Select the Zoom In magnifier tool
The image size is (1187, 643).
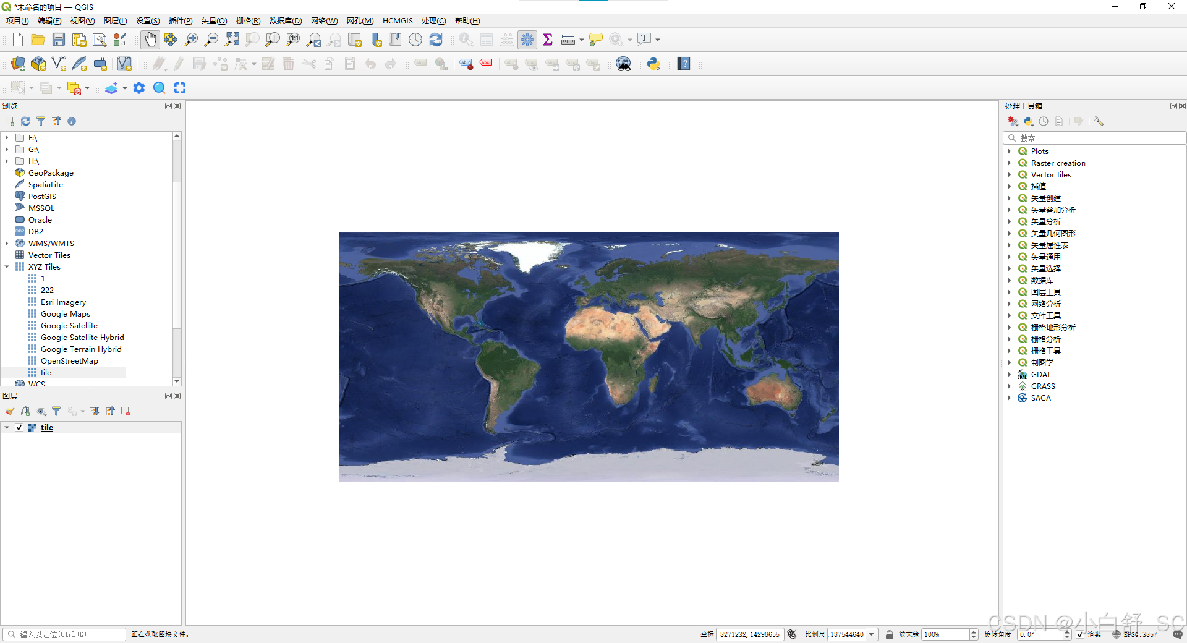point(191,40)
